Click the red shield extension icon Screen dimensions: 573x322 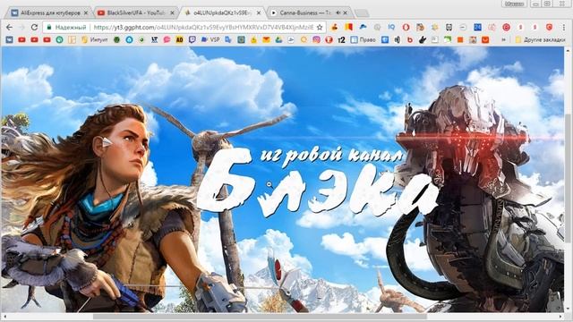point(549,28)
